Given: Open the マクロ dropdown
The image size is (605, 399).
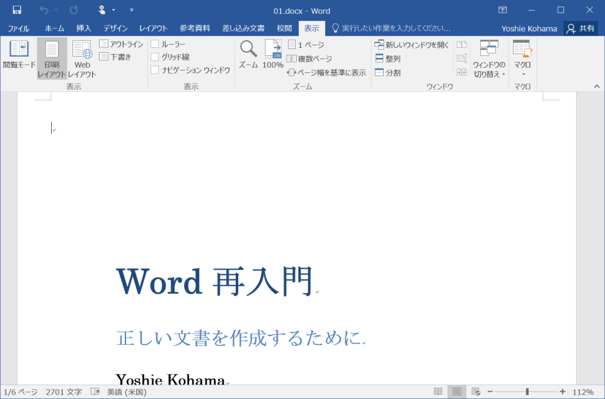Looking at the screenshot, I should pyautogui.click(x=522, y=58).
